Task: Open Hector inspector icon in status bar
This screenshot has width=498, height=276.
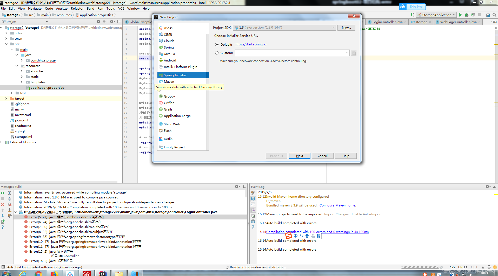Action: (x=489, y=267)
